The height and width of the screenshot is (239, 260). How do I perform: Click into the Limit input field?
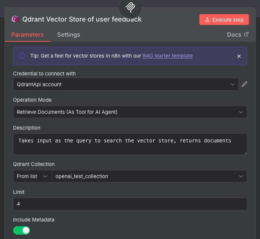coord(130,204)
